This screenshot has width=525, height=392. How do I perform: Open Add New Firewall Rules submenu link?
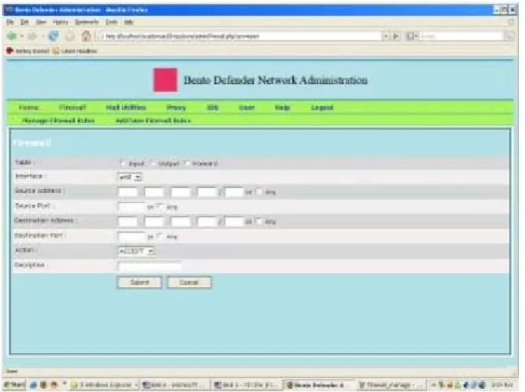click(153, 120)
